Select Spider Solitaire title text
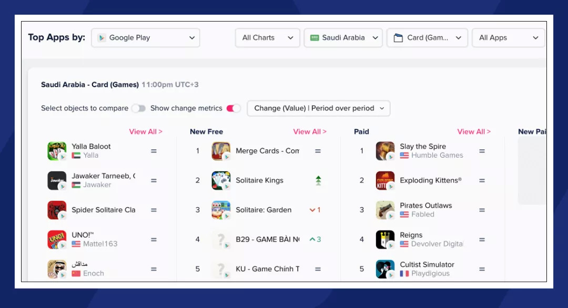 [x=103, y=210]
